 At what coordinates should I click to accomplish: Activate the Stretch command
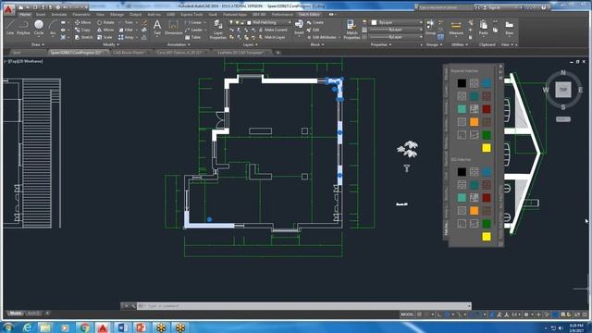click(x=83, y=37)
